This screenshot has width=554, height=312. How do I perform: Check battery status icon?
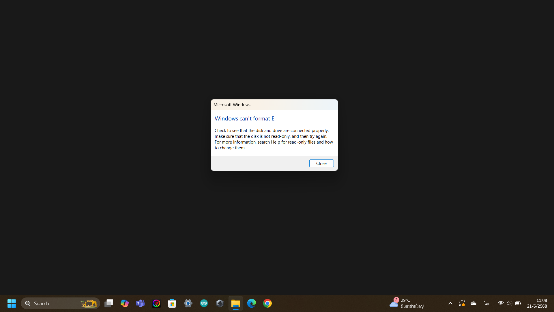point(518,303)
